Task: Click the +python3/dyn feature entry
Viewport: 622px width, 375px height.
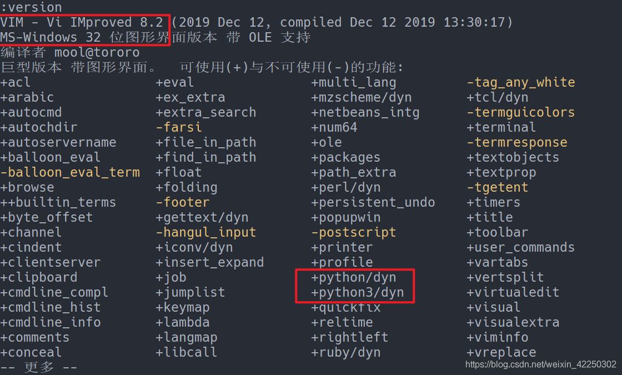Action: [358, 292]
